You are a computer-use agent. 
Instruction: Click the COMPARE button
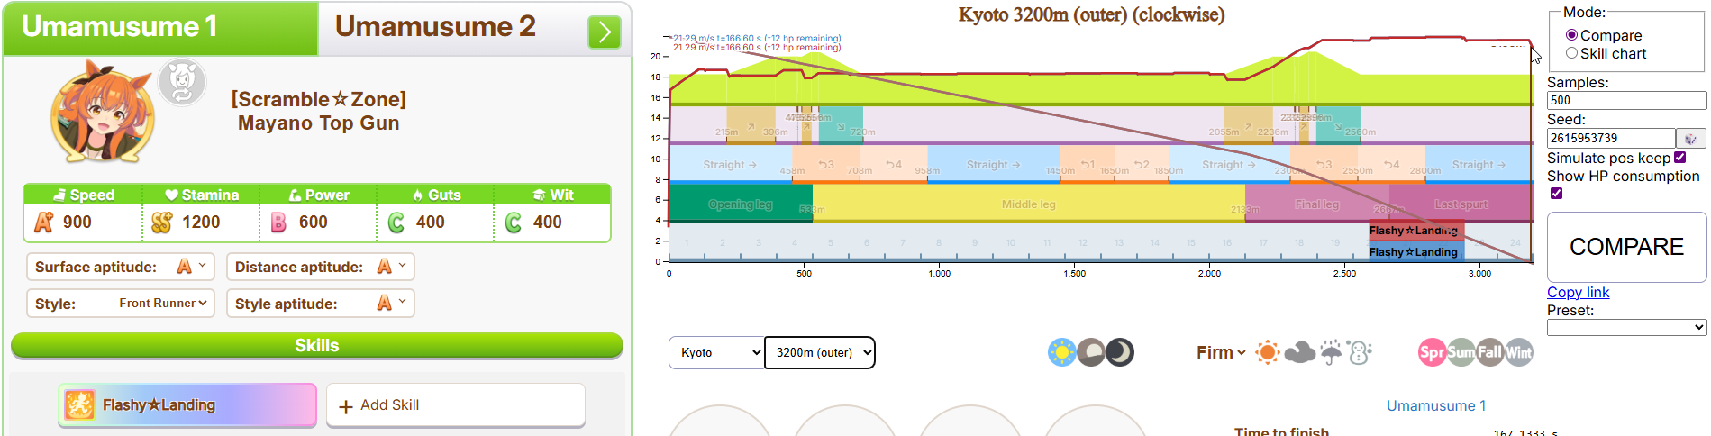pyautogui.click(x=1626, y=247)
